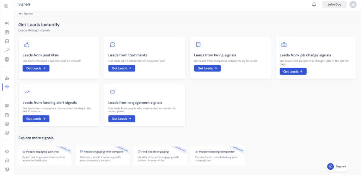Open the chat bubble messages icon in sidebar
Image resolution: width=361 pixels, height=175 pixels.
pyautogui.click(x=7, y=32)
